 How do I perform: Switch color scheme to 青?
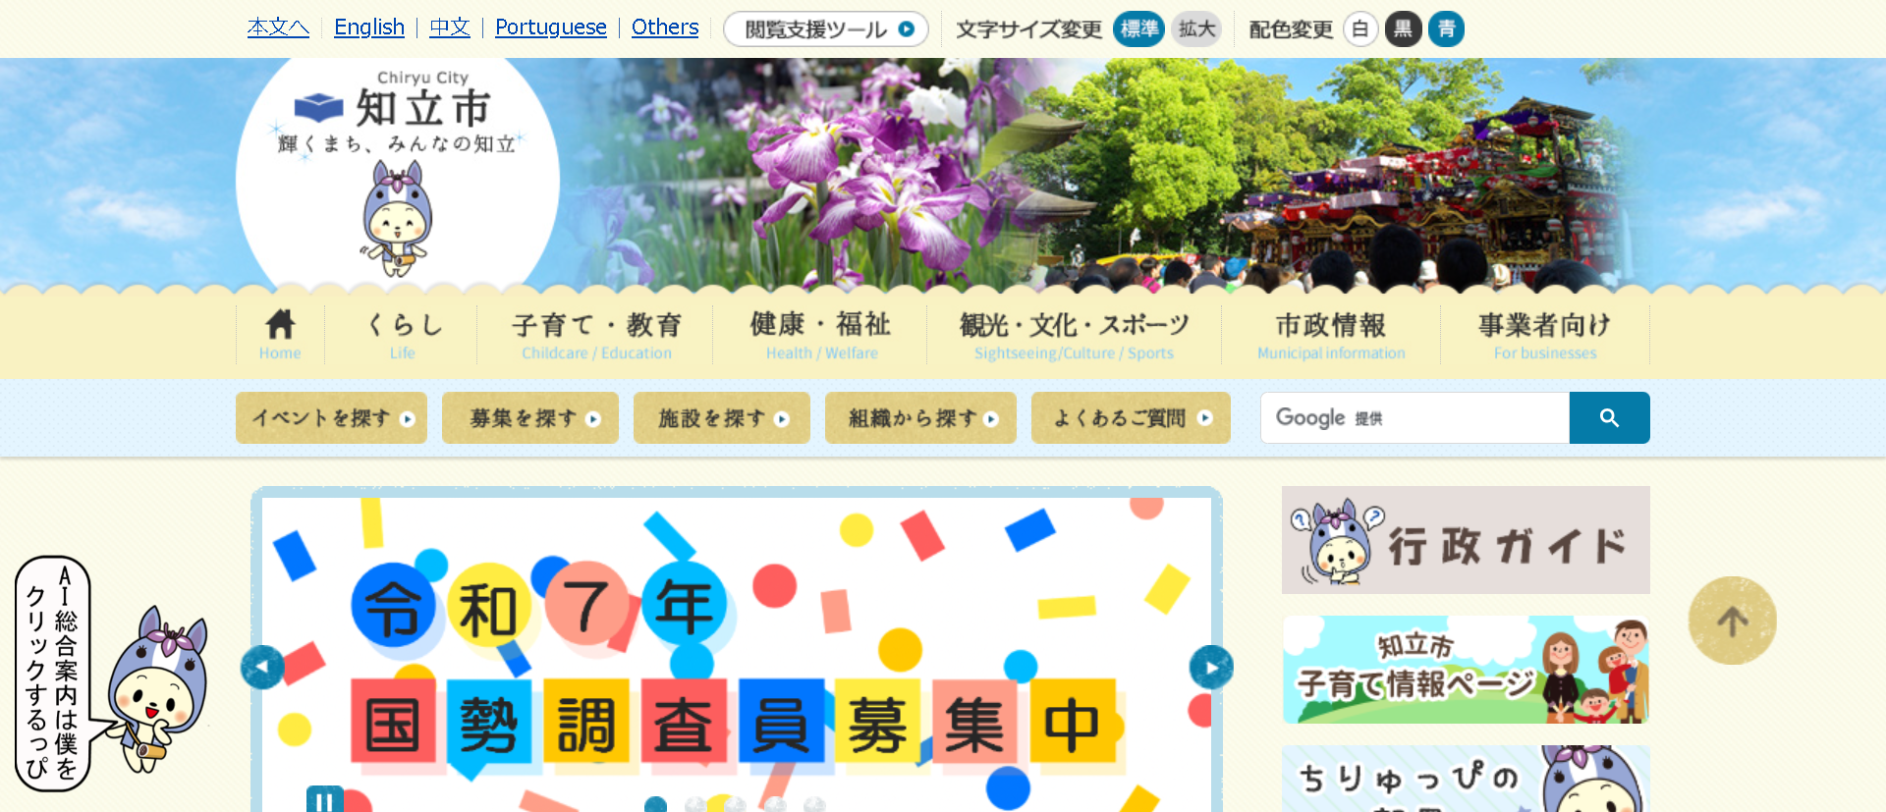pos(1446,28)
